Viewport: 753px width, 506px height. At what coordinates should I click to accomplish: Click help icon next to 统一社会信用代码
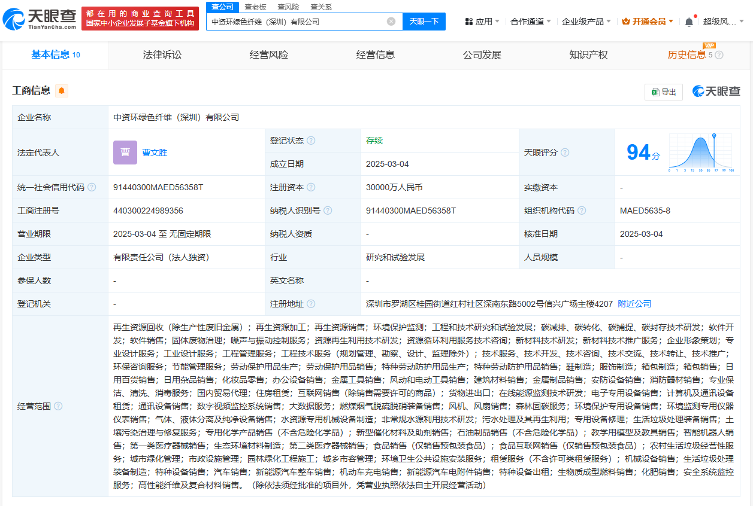[x=92, y=187]
